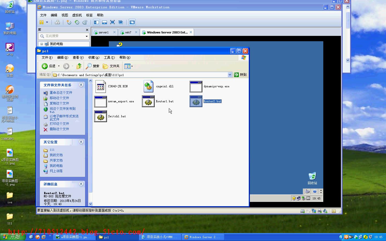This screenshot has height=241, width=386.
Task: Click the library search field 在此搜索
Action: tap(64, 36)
